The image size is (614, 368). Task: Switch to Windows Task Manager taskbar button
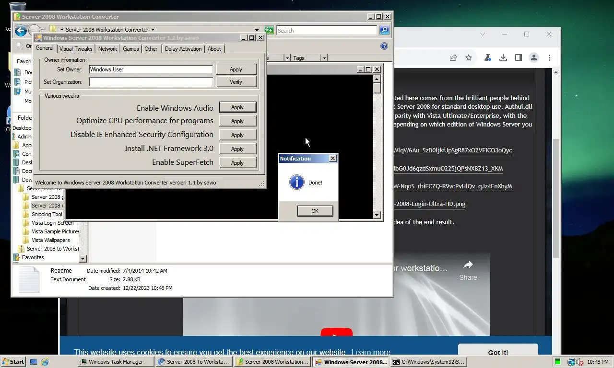116,362
